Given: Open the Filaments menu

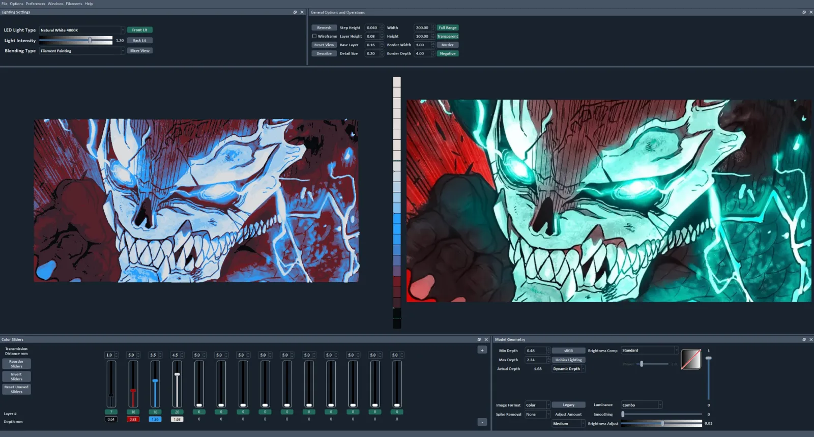Looking at the screenshot, I should coord(74,4).
